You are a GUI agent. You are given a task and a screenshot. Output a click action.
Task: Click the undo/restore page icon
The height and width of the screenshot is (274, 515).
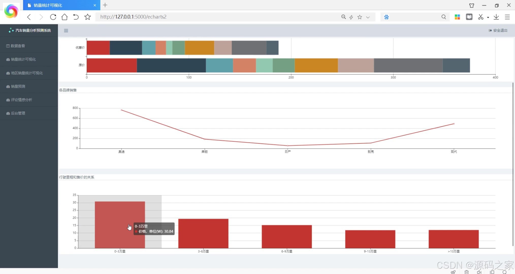(x=76, y=17)
